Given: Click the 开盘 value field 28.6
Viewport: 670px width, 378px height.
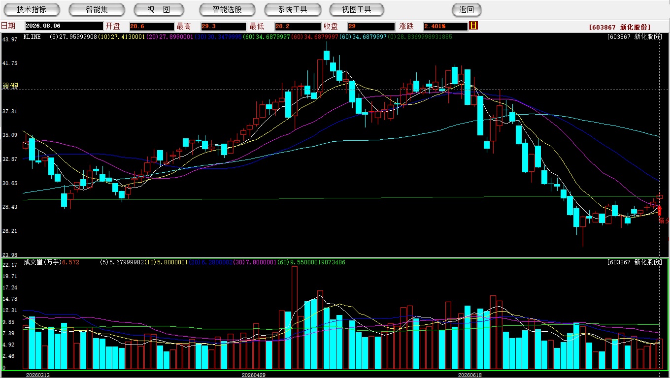Looking at the screenshot, I should pyautogui.click(x=152, y=26).
